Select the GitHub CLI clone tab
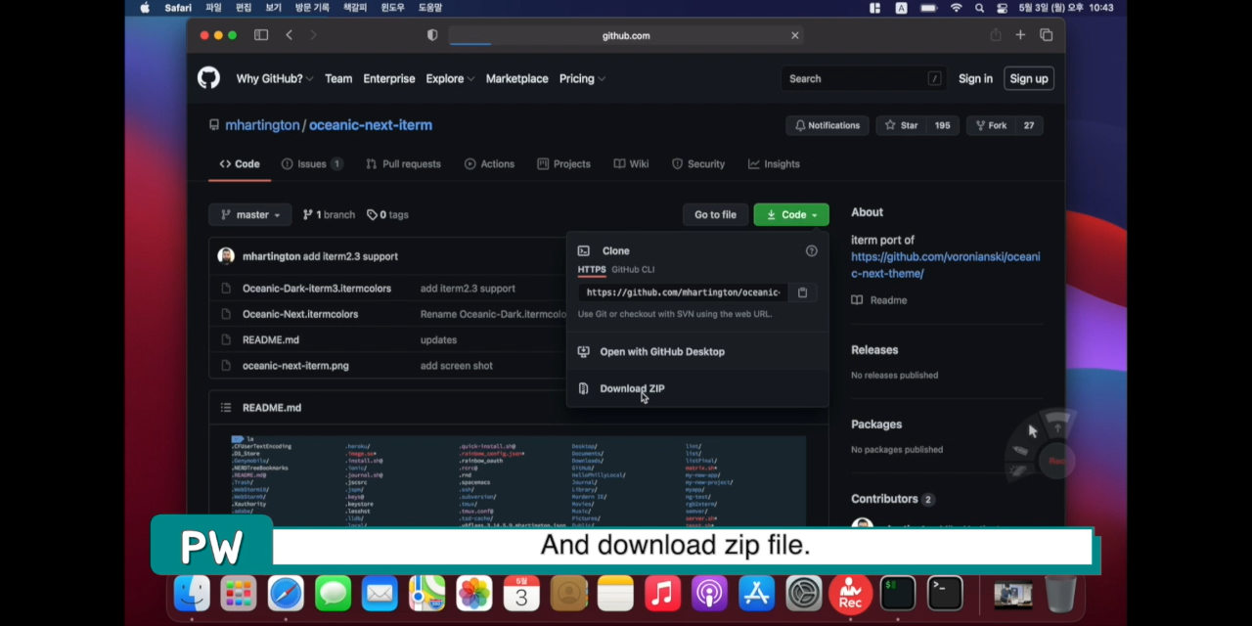The width and height of the screenshot is (1252, 626). pos(633,270)
